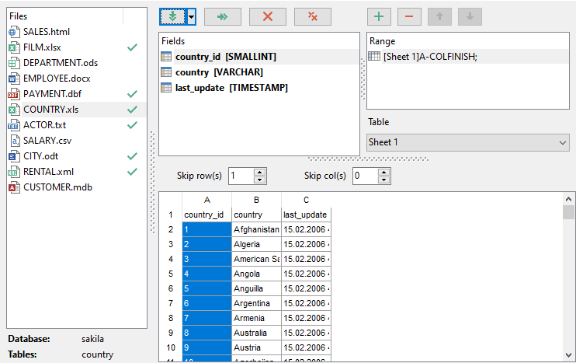Increase Skip row(s) value with up arrow
Viewport: 576px width, 363px height.
click(x=259, y=172)
